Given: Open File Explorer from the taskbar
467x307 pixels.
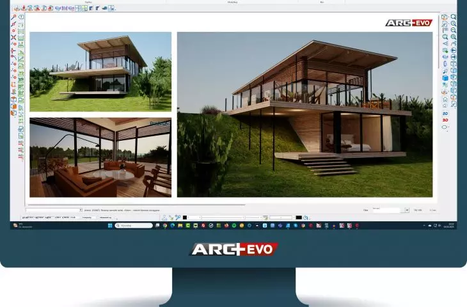Looking at the screenshot, I should [180, 226].
